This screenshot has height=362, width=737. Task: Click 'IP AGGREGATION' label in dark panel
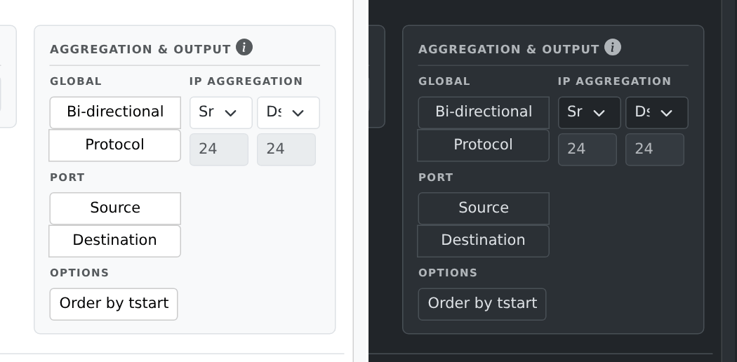pyautogui.click(x=615, y=81)
